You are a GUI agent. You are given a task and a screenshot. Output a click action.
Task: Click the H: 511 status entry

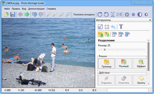point(52,90)
